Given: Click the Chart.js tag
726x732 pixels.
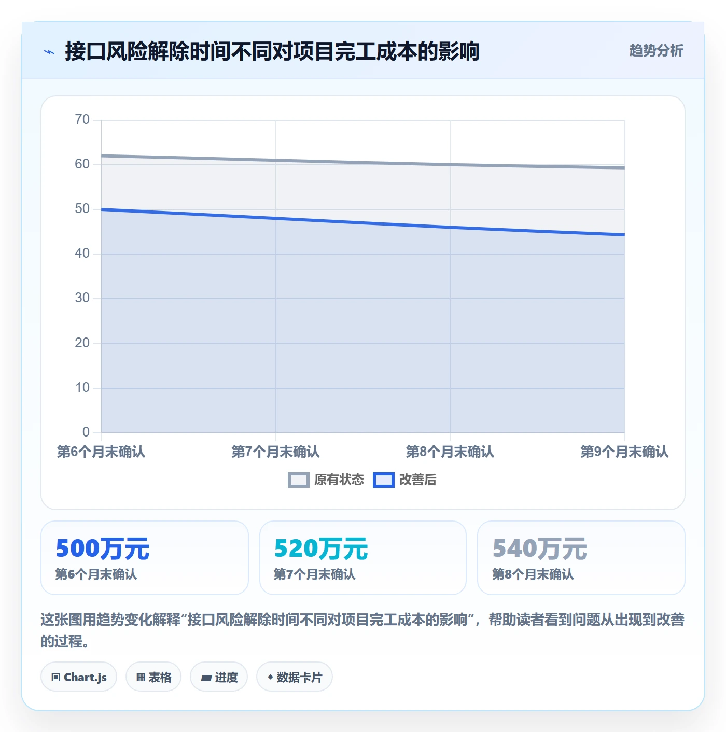Looking at the screenshot, I should coord(79,677).
